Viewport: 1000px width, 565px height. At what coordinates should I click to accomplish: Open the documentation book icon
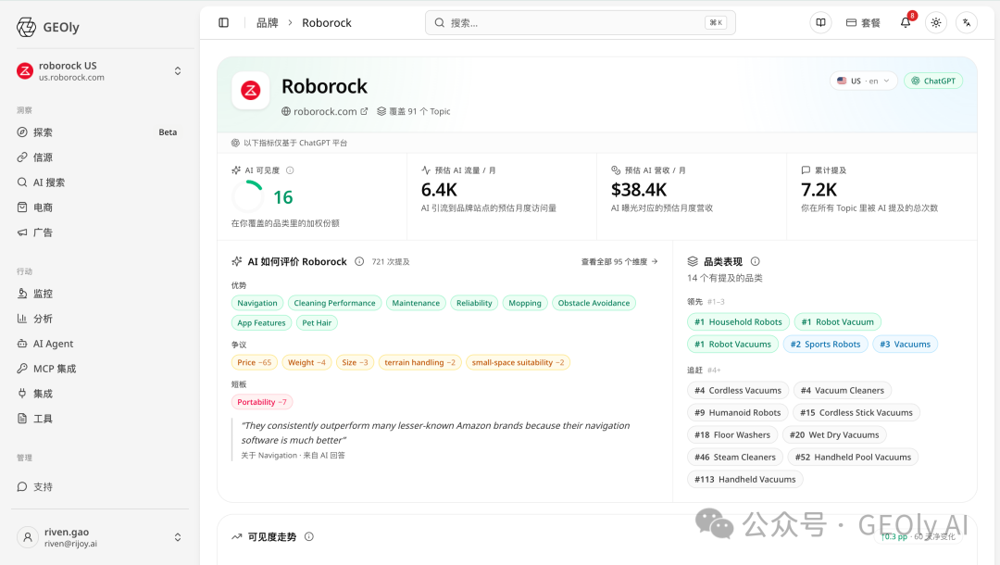coord(820,23)
